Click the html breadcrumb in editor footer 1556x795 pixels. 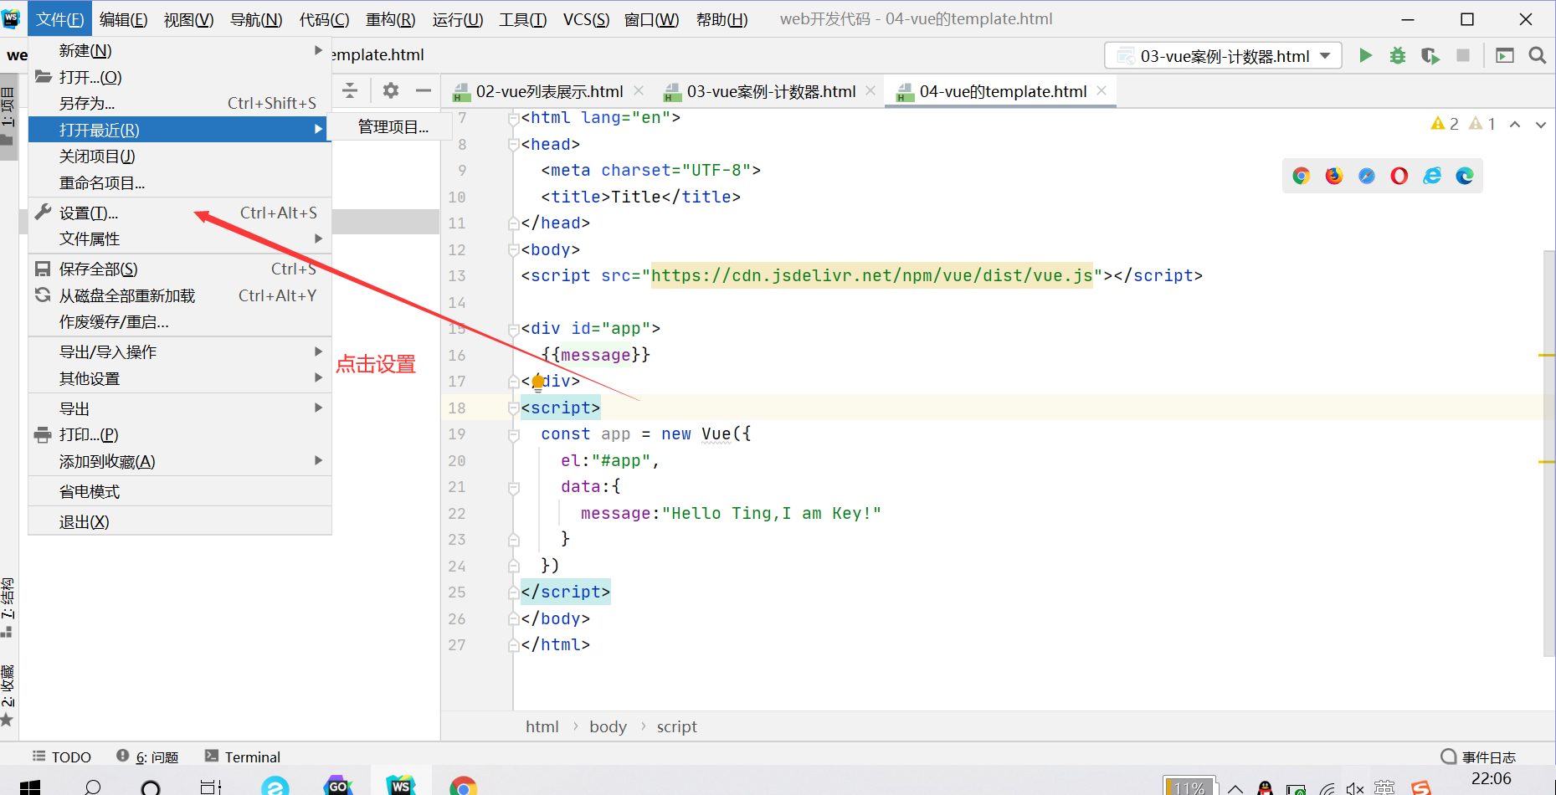tap(542, 726)
